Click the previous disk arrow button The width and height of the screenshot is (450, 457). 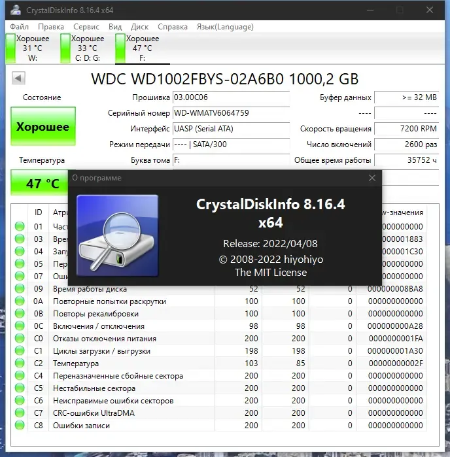tap(18, 78)
